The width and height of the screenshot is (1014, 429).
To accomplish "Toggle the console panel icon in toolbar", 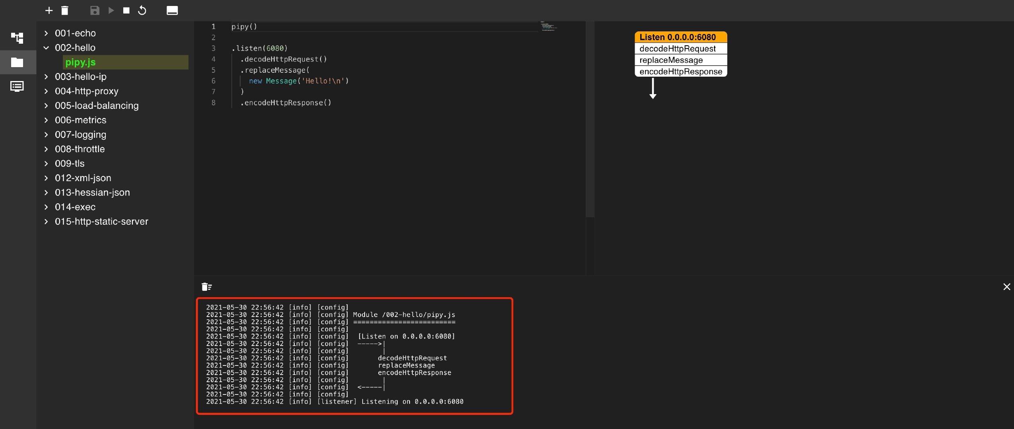I will 172,10.
